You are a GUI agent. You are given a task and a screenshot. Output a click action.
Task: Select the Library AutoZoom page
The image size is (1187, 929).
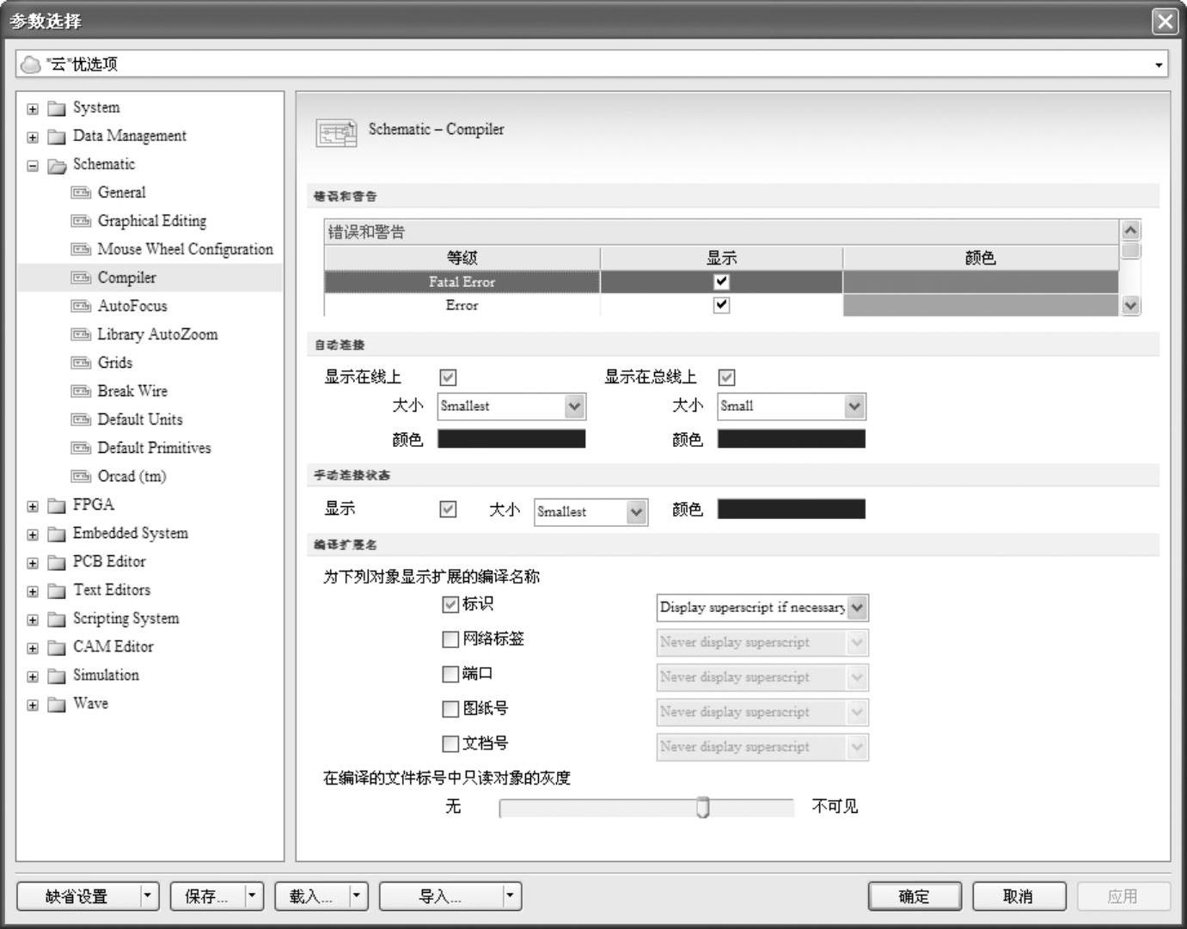tap(157, 334)
